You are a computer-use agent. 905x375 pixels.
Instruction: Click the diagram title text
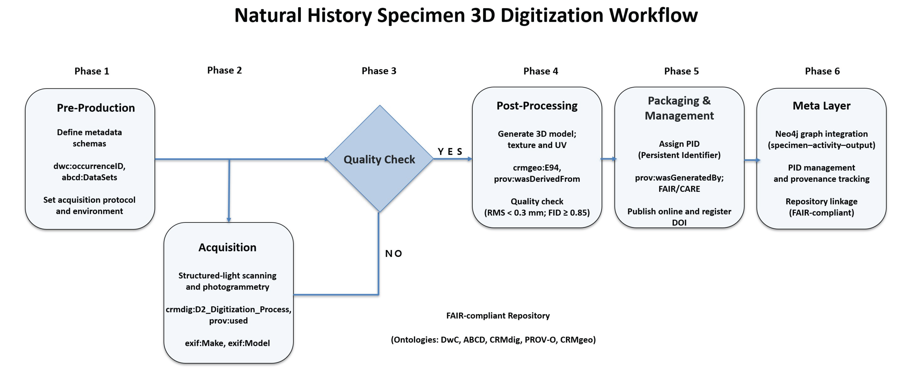coord(466,15)
